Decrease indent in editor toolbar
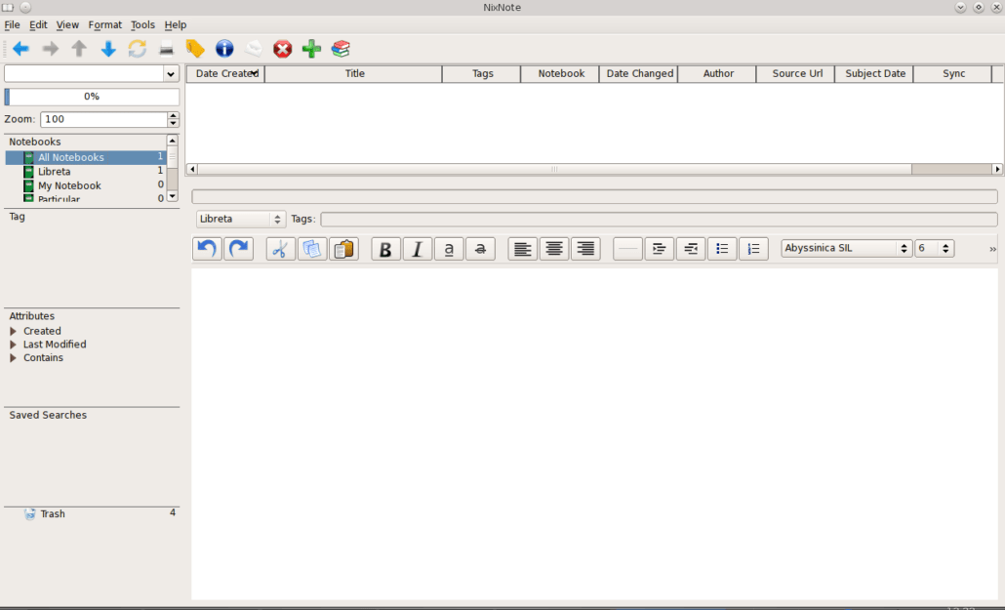The image size is (1005, 610). pos(690,249)
